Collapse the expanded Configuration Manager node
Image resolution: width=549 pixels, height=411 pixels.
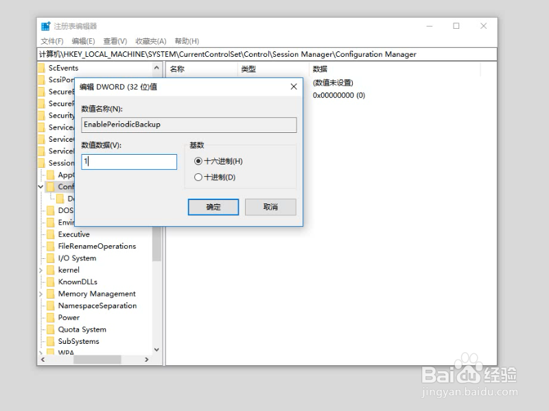click(x=41, y=186)
